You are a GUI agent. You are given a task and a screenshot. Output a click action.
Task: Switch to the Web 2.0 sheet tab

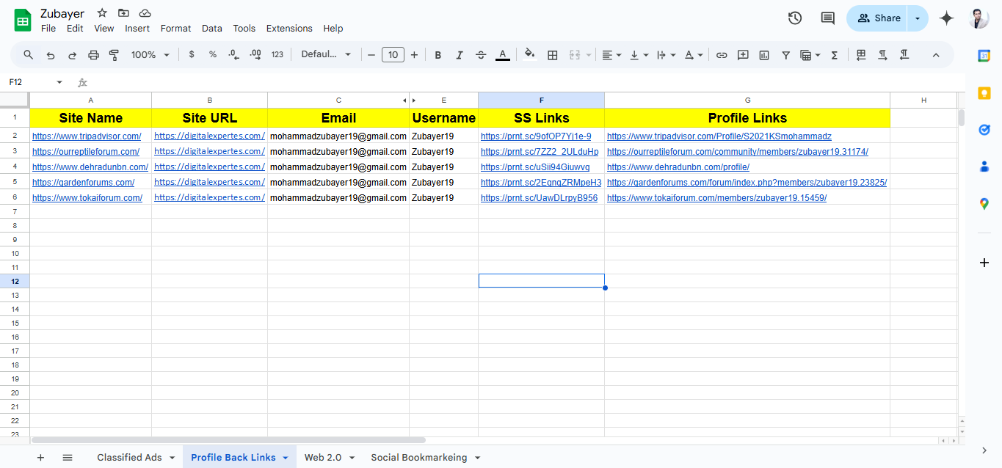(323, 458)
